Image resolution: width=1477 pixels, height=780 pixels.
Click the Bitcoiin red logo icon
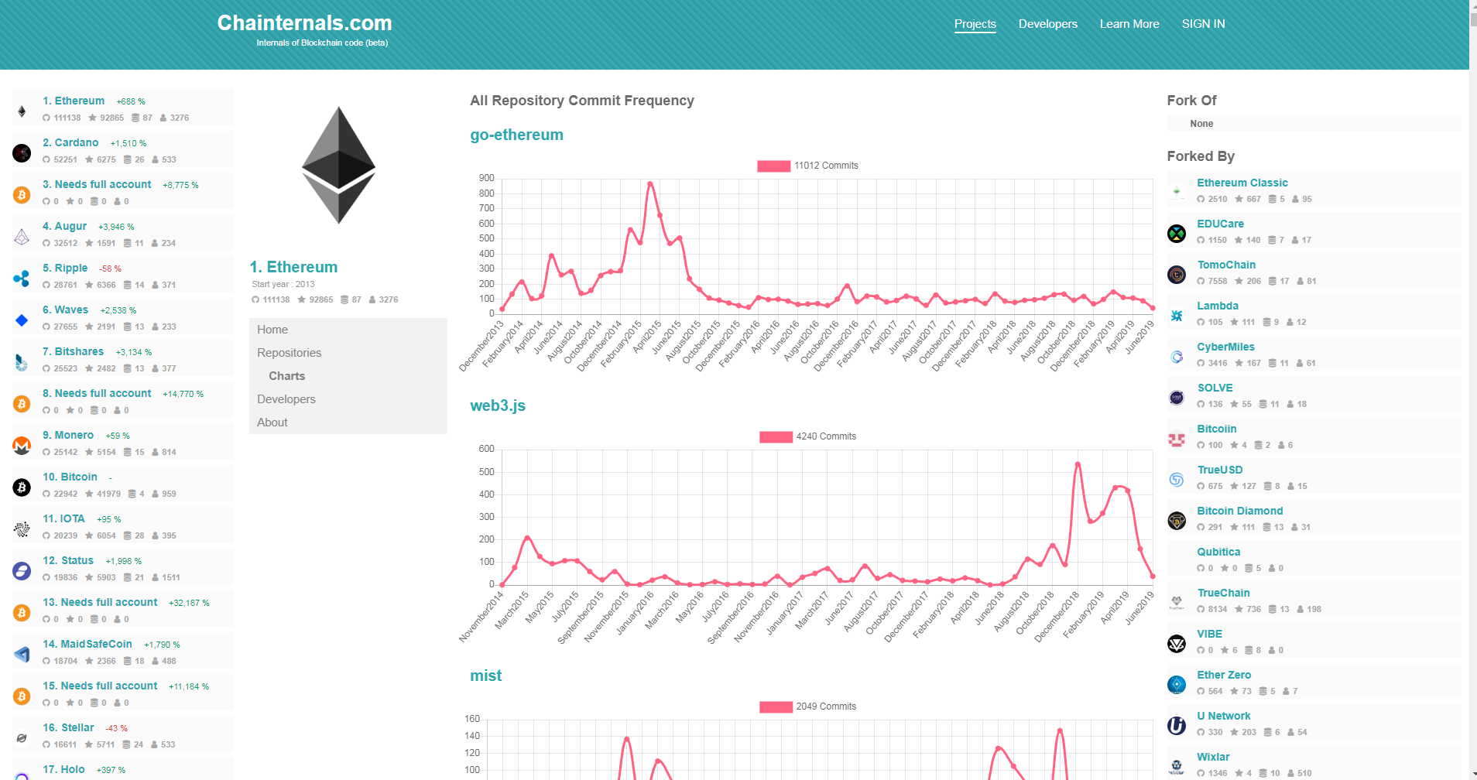coord(1177,438)
